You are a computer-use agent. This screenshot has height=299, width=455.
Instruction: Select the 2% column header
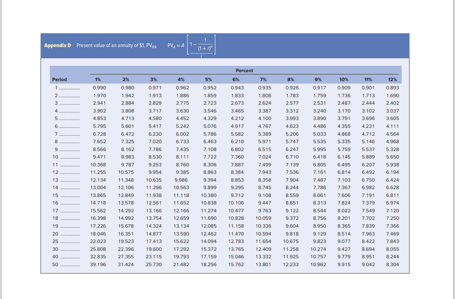pyautogui.click(x=126, y=80)
